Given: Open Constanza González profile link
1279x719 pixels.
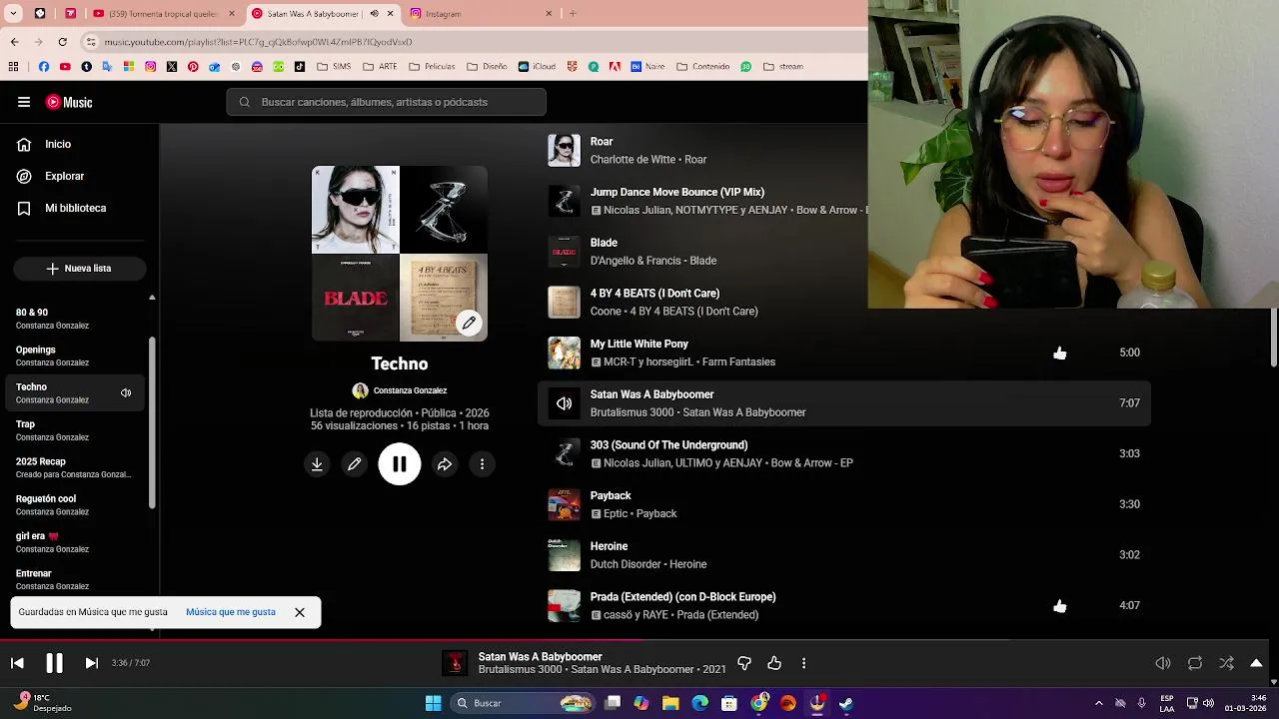Looking at the screenshot, I should click(x=410, y=390).
